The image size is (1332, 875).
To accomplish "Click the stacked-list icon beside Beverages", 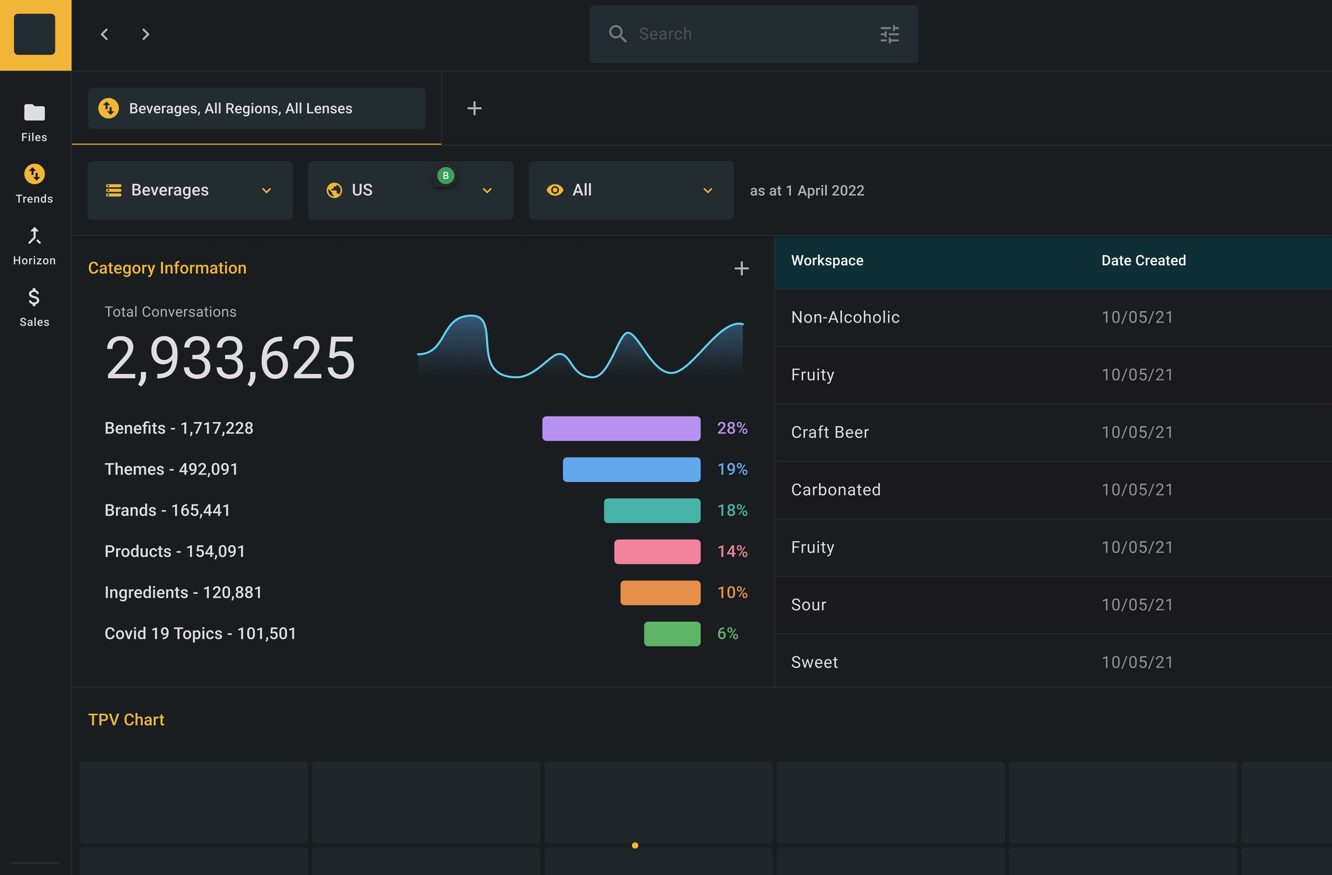I will [x=113, y=191].
